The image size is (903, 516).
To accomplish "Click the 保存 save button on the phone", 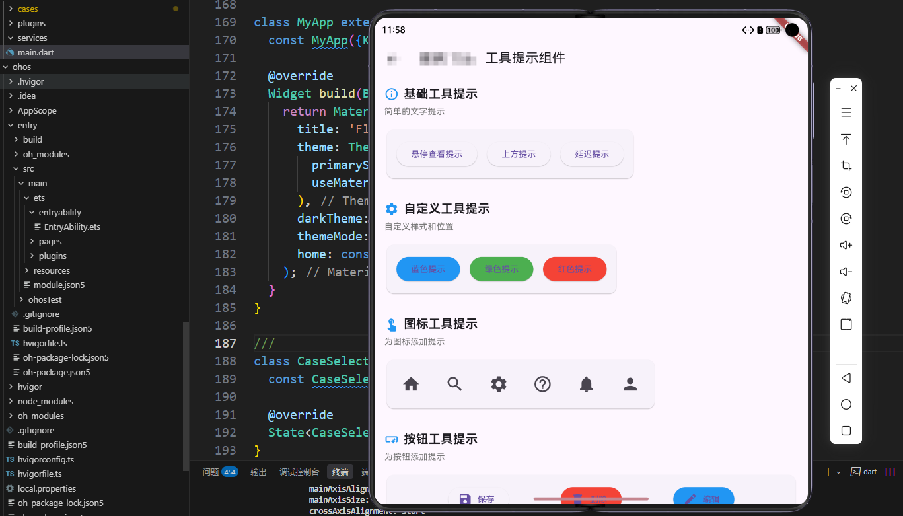I will click(478, 499).
